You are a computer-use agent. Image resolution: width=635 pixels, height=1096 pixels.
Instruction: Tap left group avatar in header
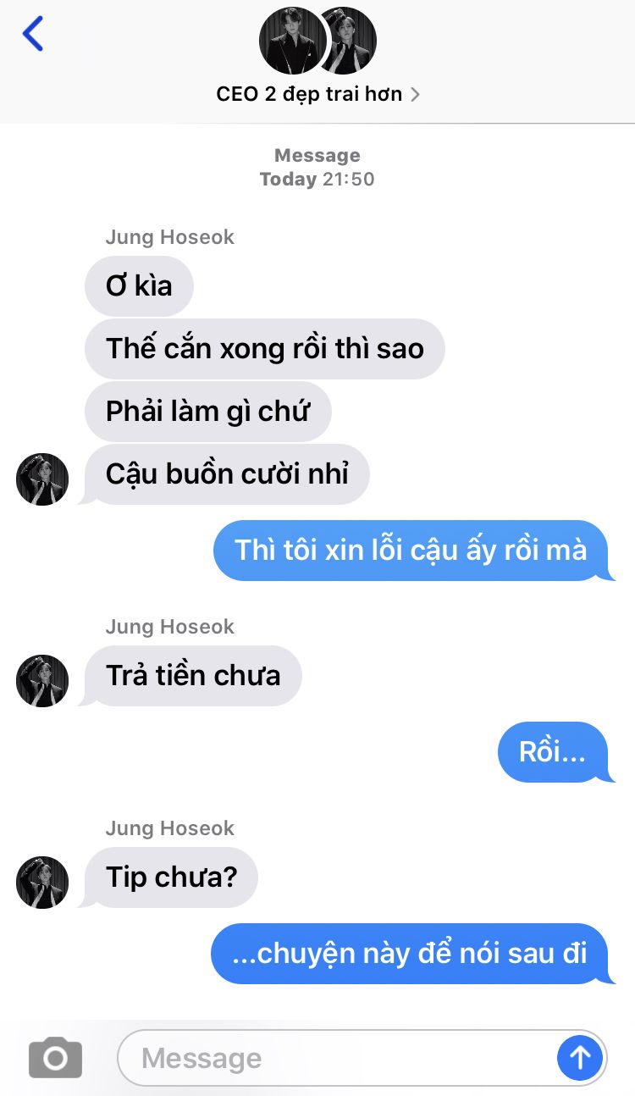tap(292, 41)
